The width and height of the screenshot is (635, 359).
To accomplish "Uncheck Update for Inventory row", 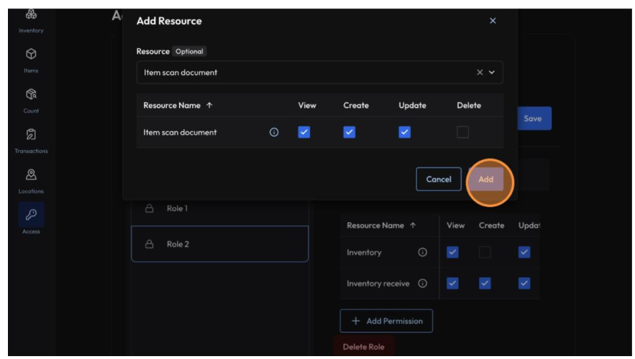I will [x=524, y=252].
